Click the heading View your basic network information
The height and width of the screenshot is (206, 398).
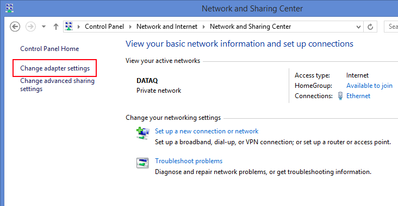point(239,44)
